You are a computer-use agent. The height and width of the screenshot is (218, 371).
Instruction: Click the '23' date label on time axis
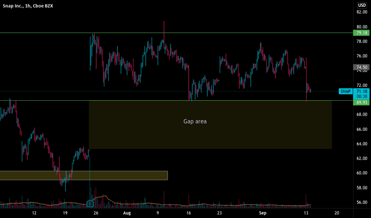pyautogui.click(x=219, y=213)
